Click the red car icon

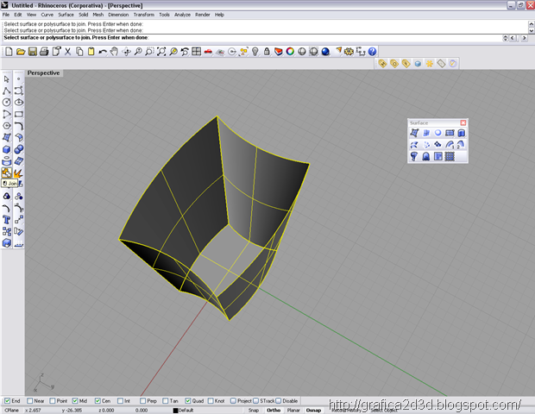208,52
